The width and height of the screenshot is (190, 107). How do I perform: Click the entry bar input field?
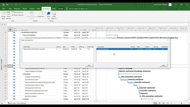pyautogui.click(x=97, y=24)
